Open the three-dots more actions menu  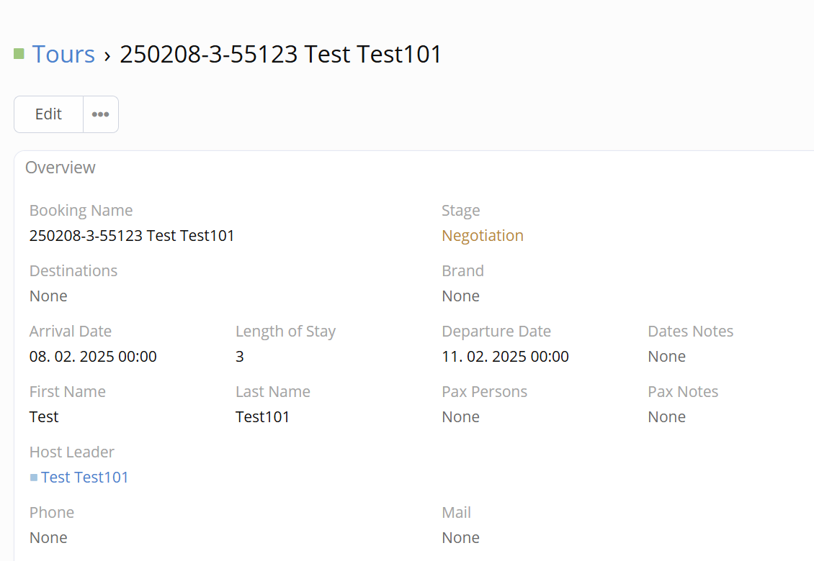(101, 114)
